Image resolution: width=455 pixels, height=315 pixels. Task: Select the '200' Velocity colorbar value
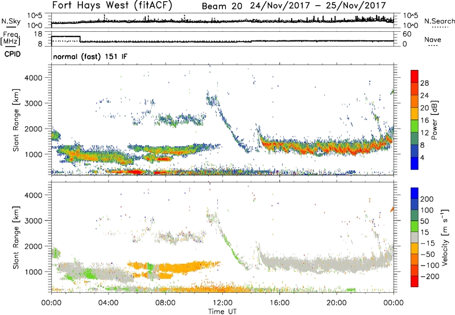tap(427, 199)
